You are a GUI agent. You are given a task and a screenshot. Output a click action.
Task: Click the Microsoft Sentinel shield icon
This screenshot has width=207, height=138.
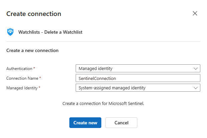(x=10, y=32)
